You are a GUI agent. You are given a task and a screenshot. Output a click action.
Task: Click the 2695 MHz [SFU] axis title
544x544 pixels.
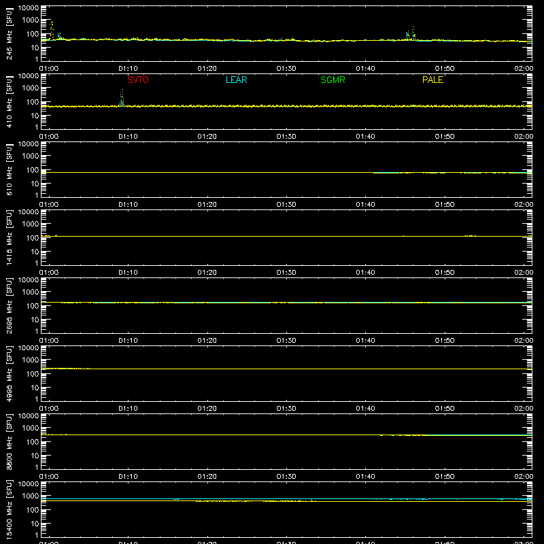click(9, 305)
